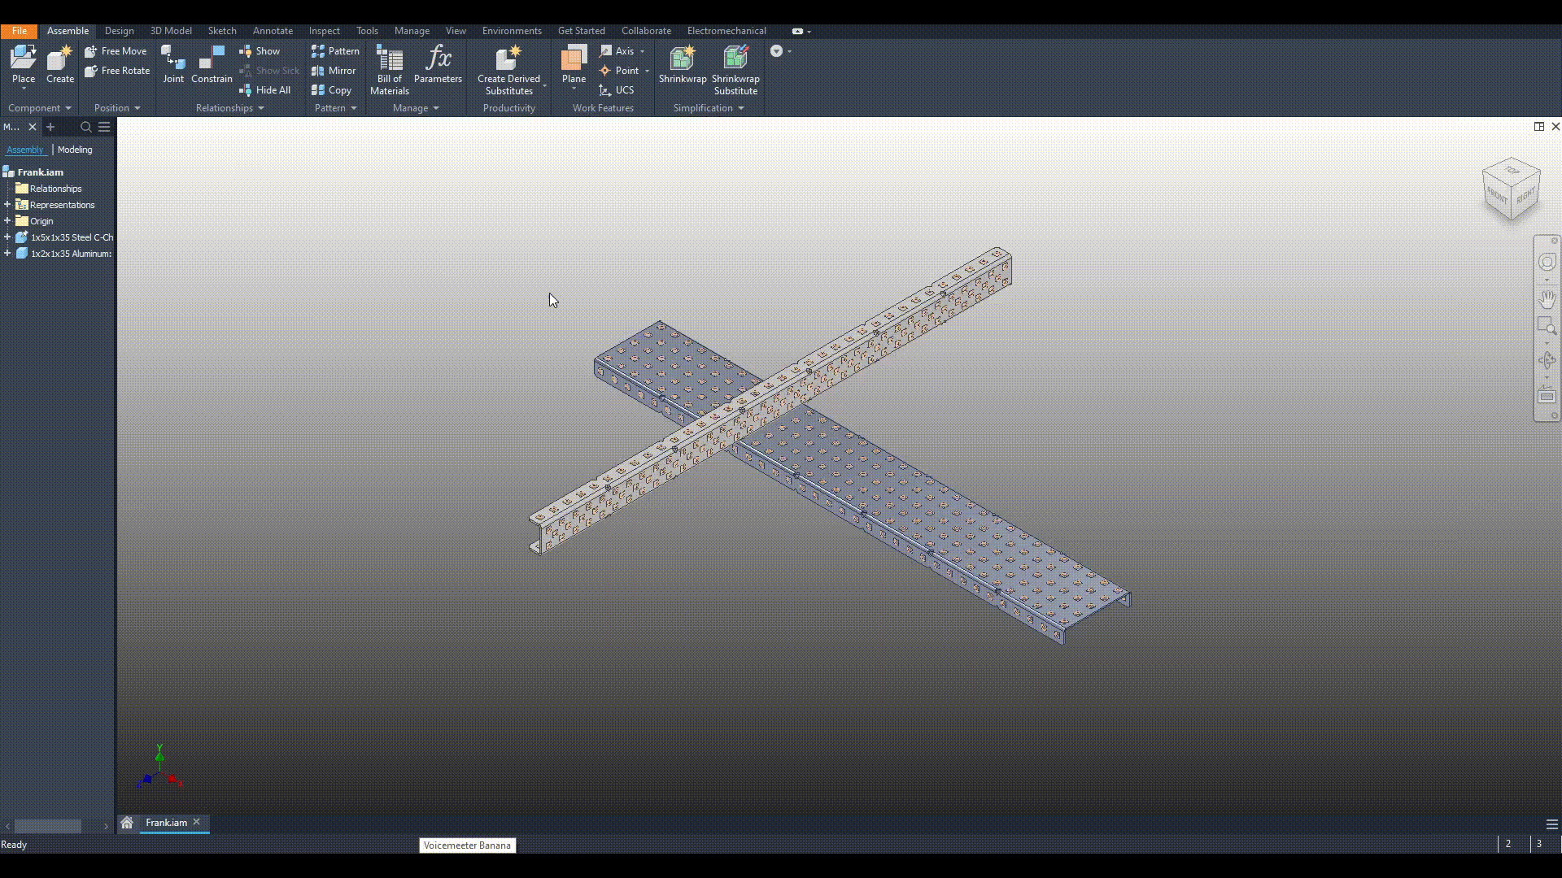The image size is (1562, 878).
Task: Open the Parameters fx dialog
Action: [438, 64]
